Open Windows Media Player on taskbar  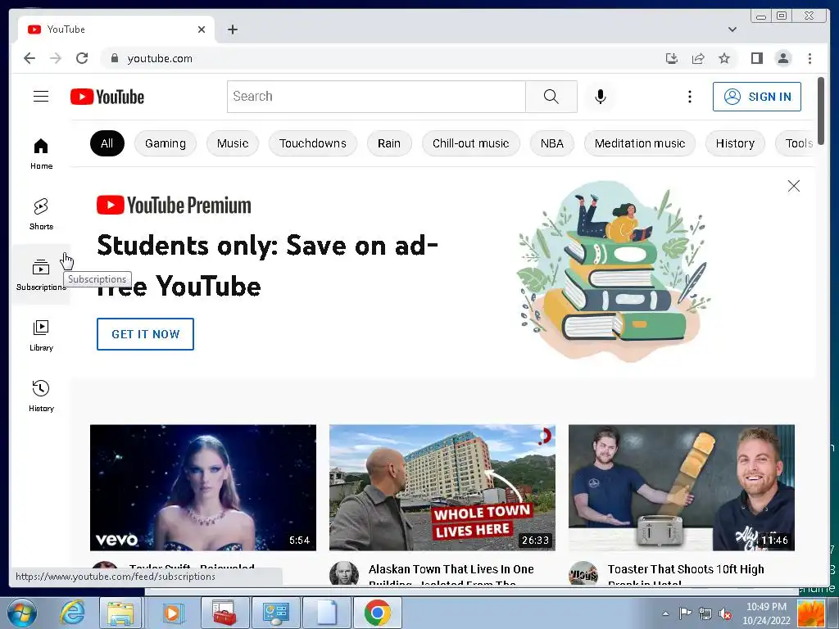point(172,613)
